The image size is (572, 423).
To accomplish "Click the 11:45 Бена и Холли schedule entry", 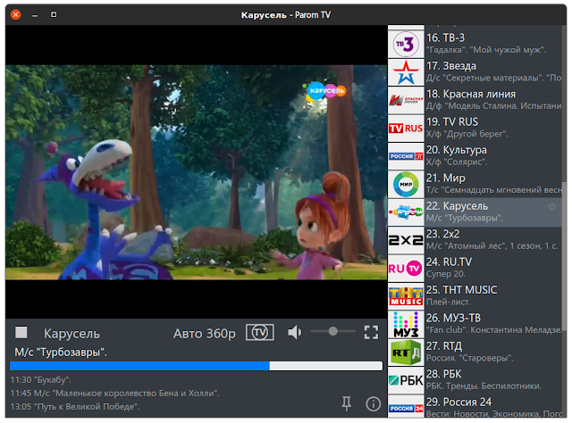I will [115, 394].
